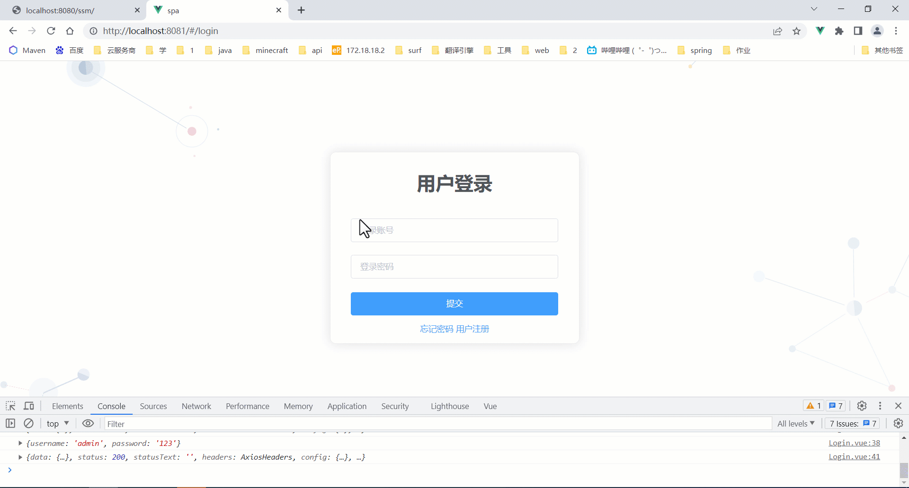Image resolution: width=909 pixels, height=488 pixels.
Task: Open DevTools customize three-dot menu
Action: coord(880,406)
